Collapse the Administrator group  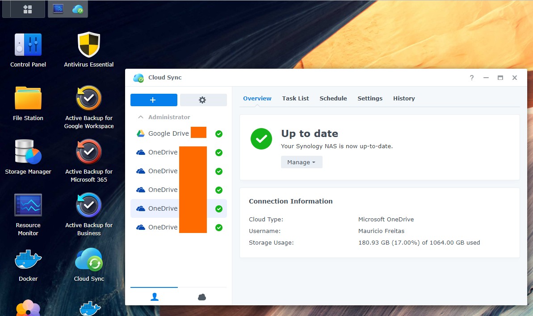pos(141,117)
